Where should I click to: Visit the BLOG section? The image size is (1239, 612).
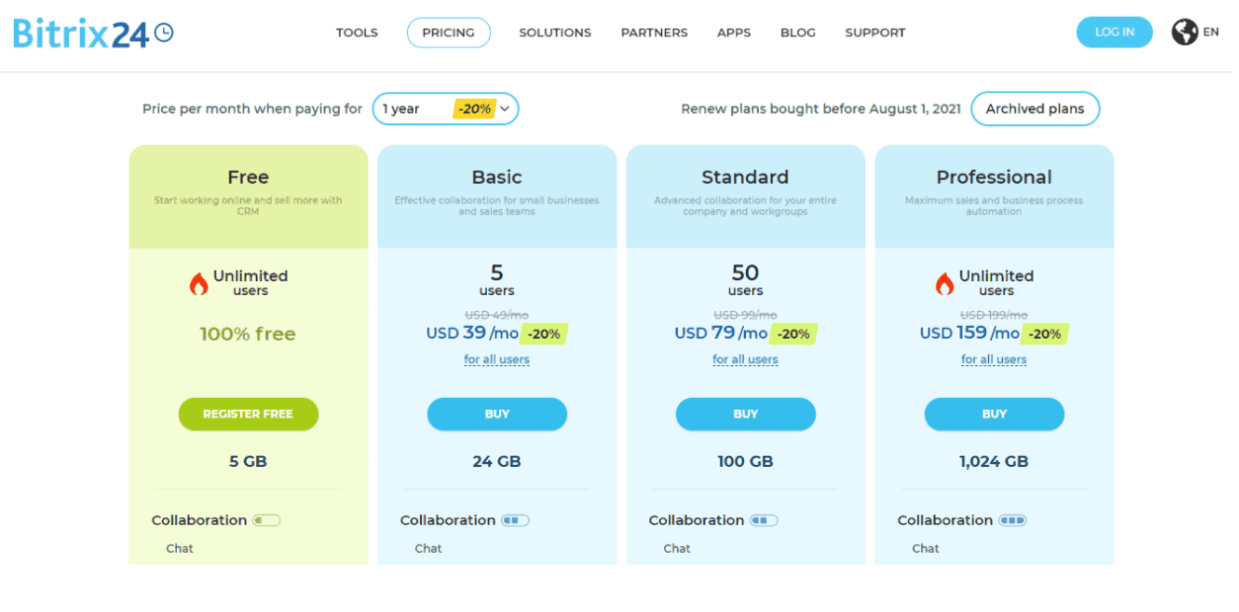click(797, 32)
